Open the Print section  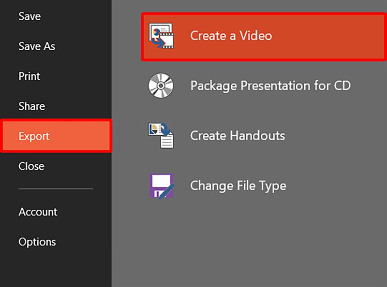pos(29,76)
